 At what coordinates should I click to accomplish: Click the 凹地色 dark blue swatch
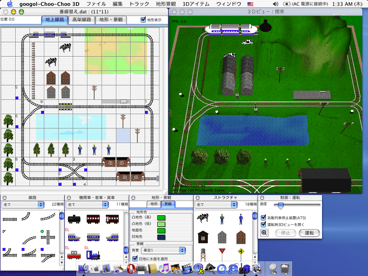(x=161, y=237)
